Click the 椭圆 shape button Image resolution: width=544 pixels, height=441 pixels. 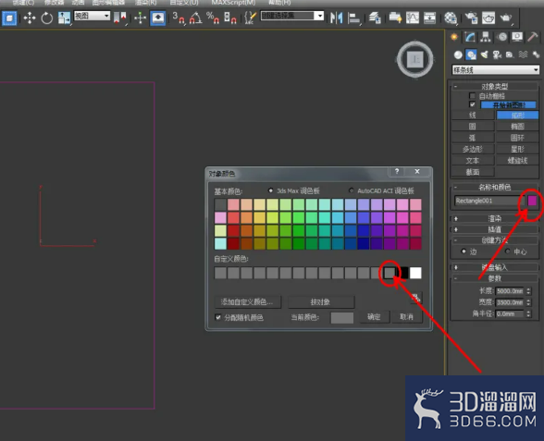517,126
